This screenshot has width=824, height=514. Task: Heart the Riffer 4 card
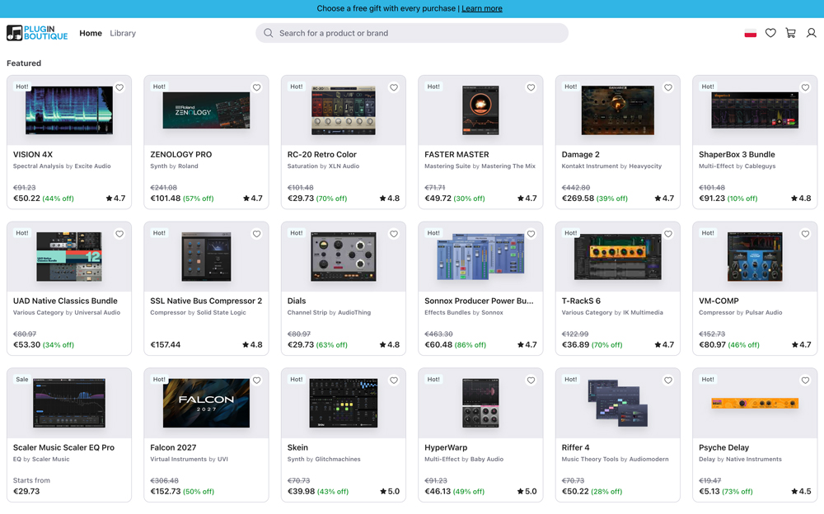tap(668, 380)
